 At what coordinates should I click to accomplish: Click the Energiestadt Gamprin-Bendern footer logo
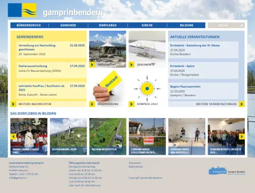point(227,171)
